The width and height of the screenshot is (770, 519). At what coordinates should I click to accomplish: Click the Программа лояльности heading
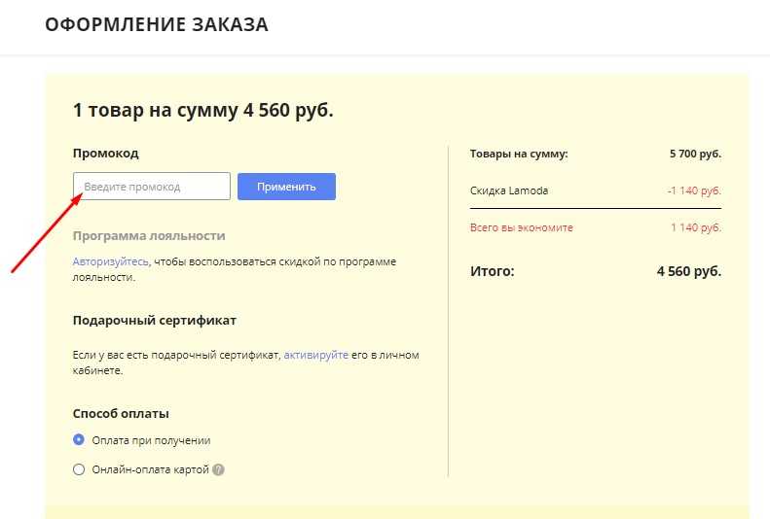pyautogui.click(x=149, y=236)
